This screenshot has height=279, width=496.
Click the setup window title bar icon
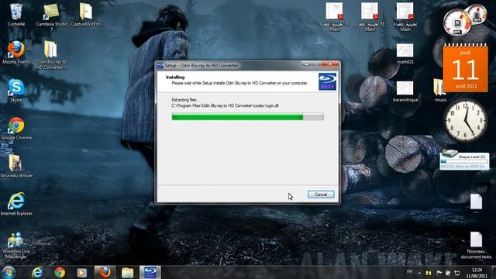[x=160, y=65]
